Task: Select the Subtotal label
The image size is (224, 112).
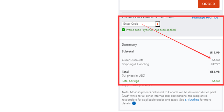Action: [128, 52]
